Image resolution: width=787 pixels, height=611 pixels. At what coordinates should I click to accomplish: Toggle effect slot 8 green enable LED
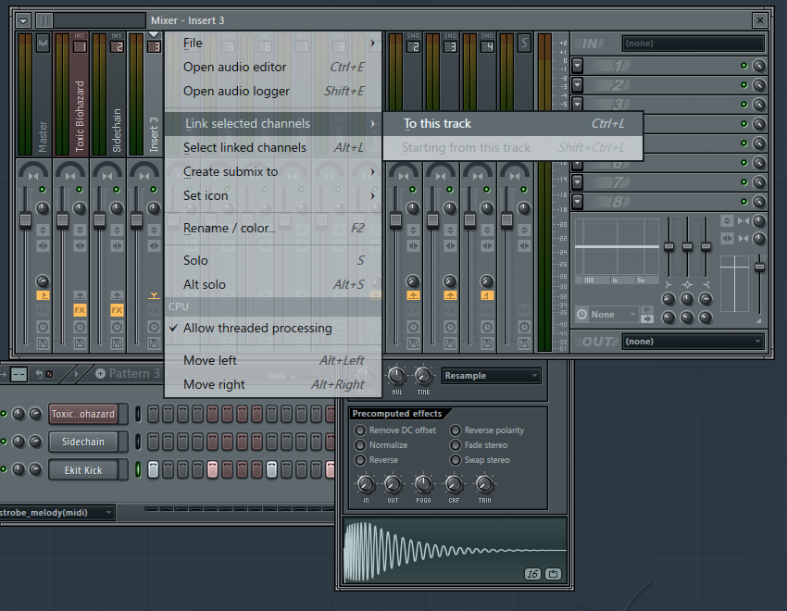[x=743, y=202]
